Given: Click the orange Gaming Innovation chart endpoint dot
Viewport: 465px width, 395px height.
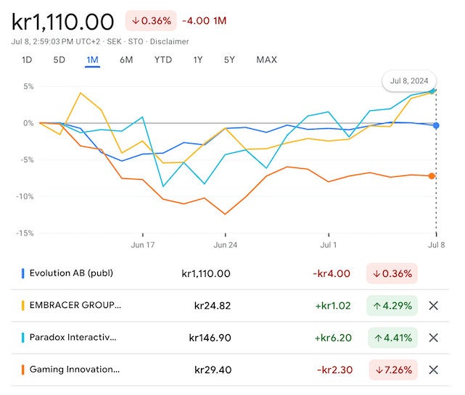Looking at the screenshot, I should pos(432,176).
